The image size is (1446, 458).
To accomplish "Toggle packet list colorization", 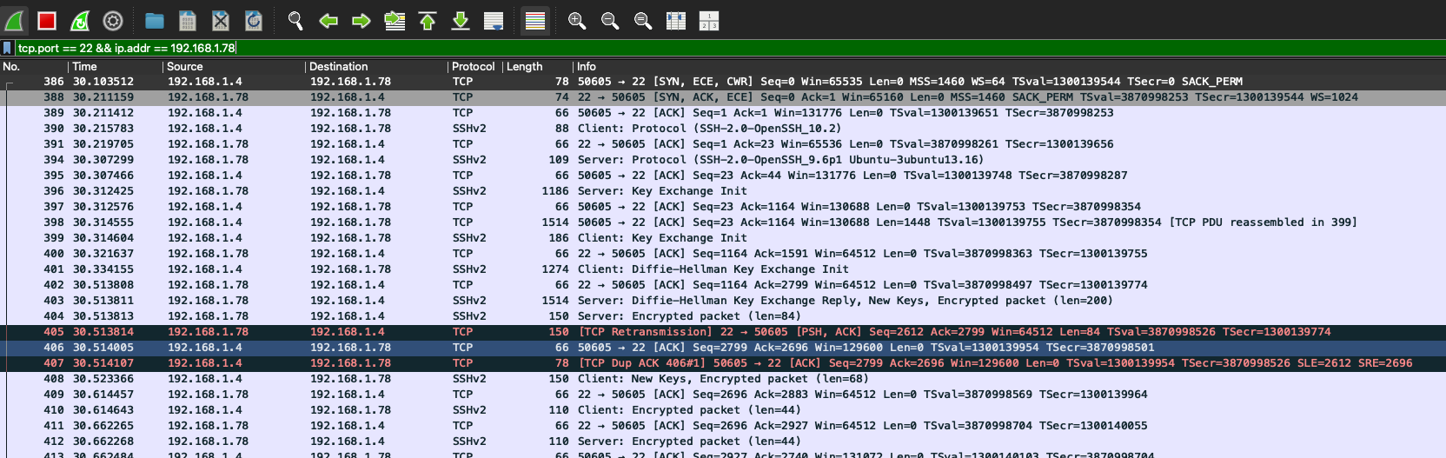I will [x=535, y=21].
